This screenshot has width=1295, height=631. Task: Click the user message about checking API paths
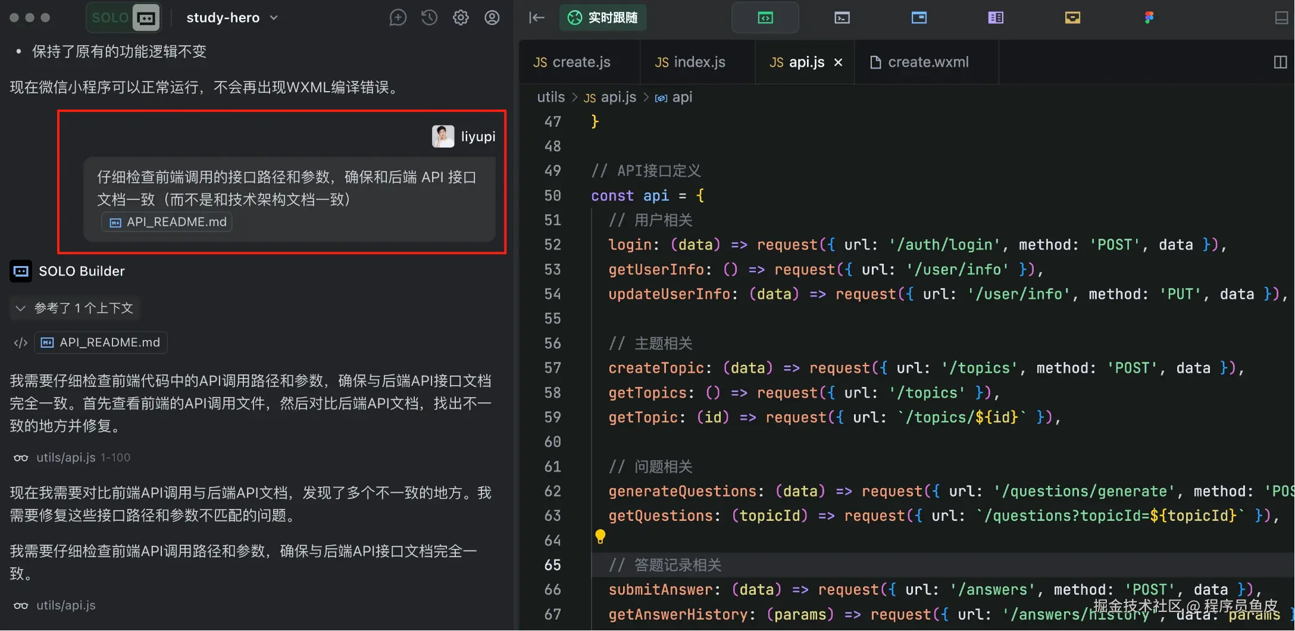click(289, 199)
